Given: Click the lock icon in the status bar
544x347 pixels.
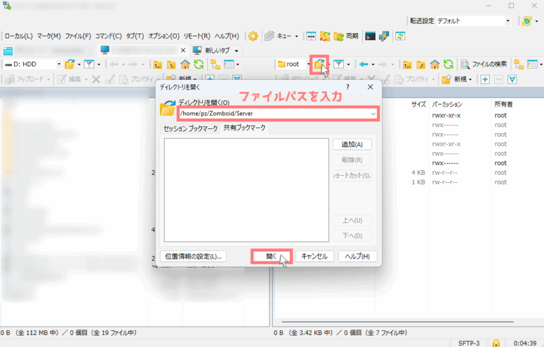Looking at the screenshot, I should [x=496, y=343].
